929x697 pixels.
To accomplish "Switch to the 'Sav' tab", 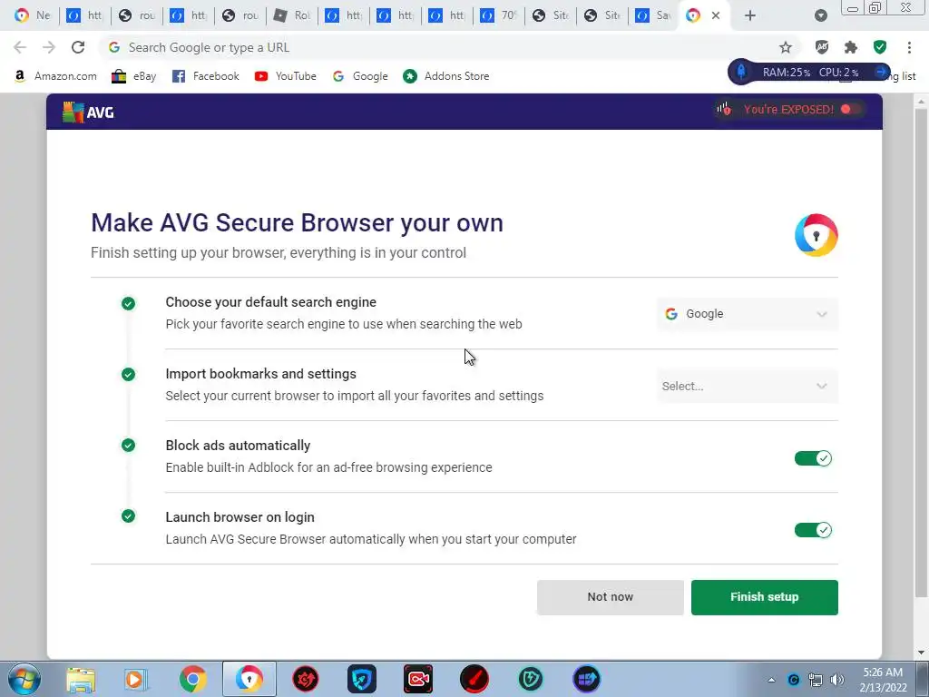I will pyautogui.click(x=654, y=15).
